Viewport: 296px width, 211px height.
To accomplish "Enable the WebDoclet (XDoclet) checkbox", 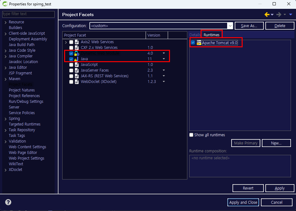I will 71,82.
